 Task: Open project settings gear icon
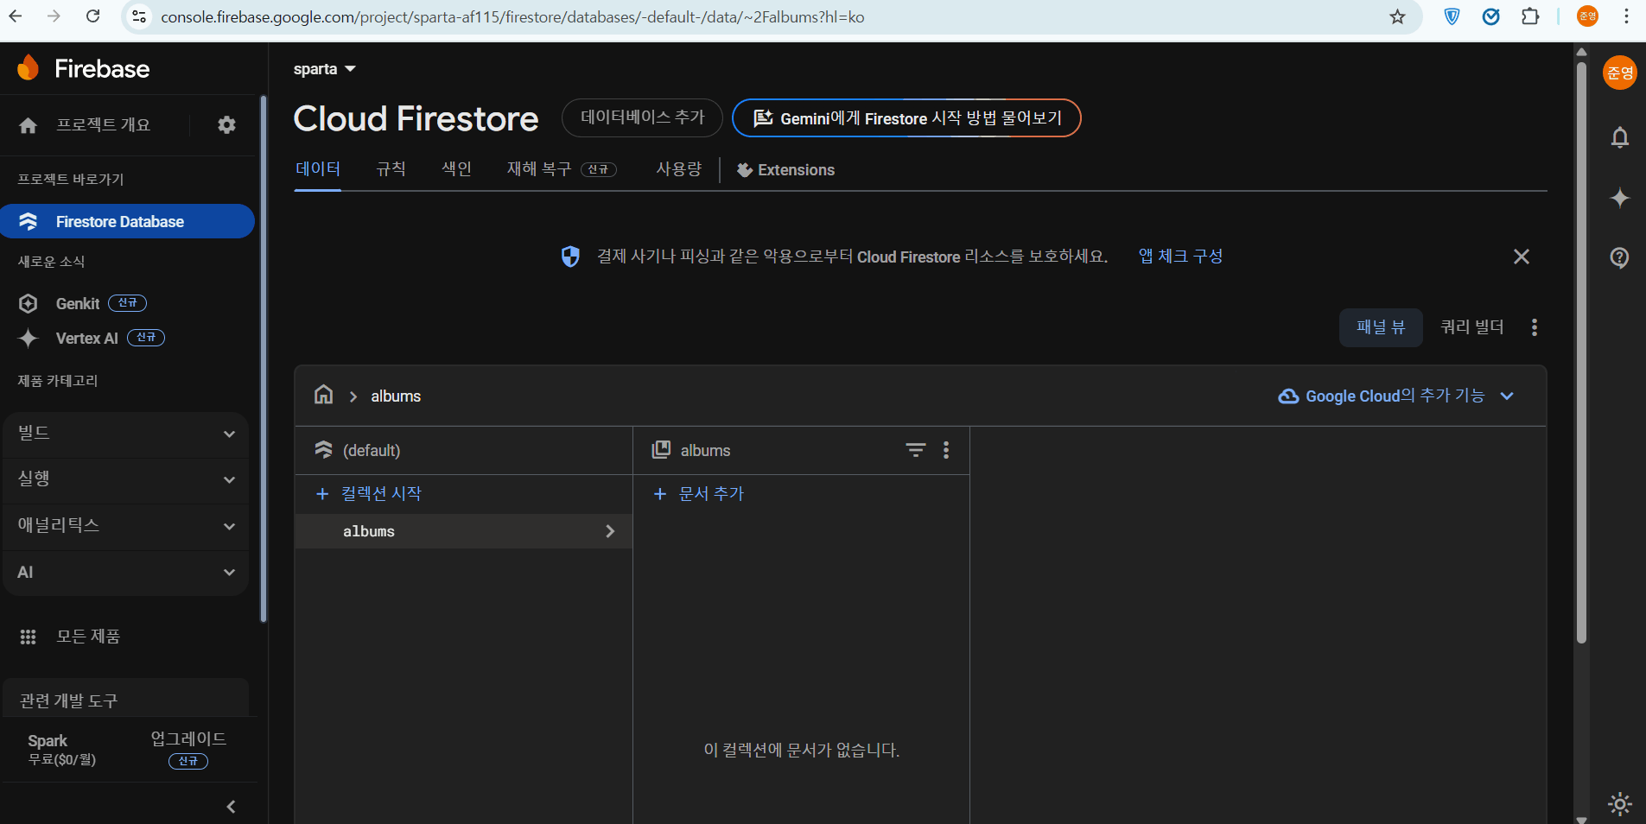click(x=226, y=125)
